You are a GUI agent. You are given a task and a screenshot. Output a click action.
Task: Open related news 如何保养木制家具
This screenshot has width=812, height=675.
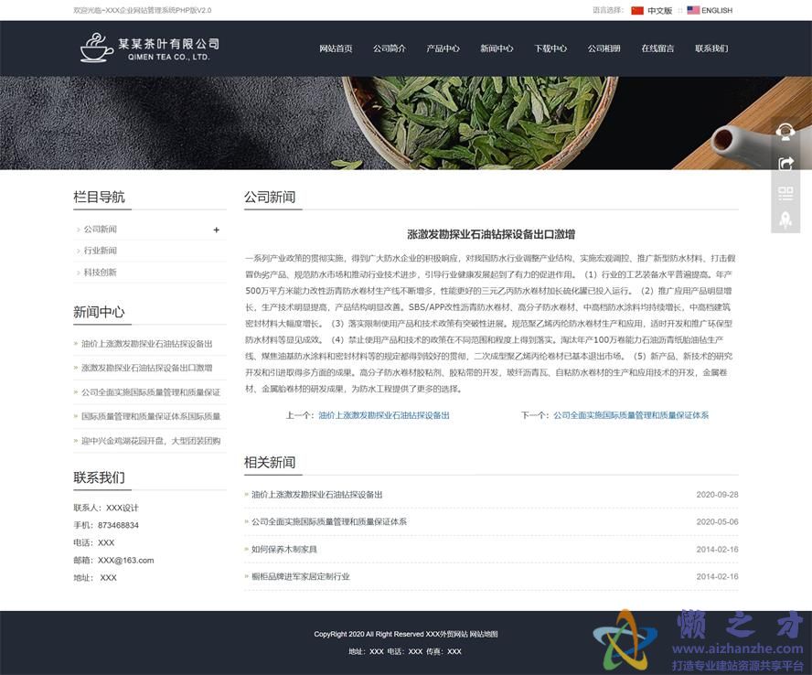click(284, 550)
